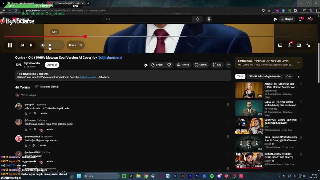Select the Tümü filter chip
The width and height of the screenshot is (320, 180).
(240, 76)
